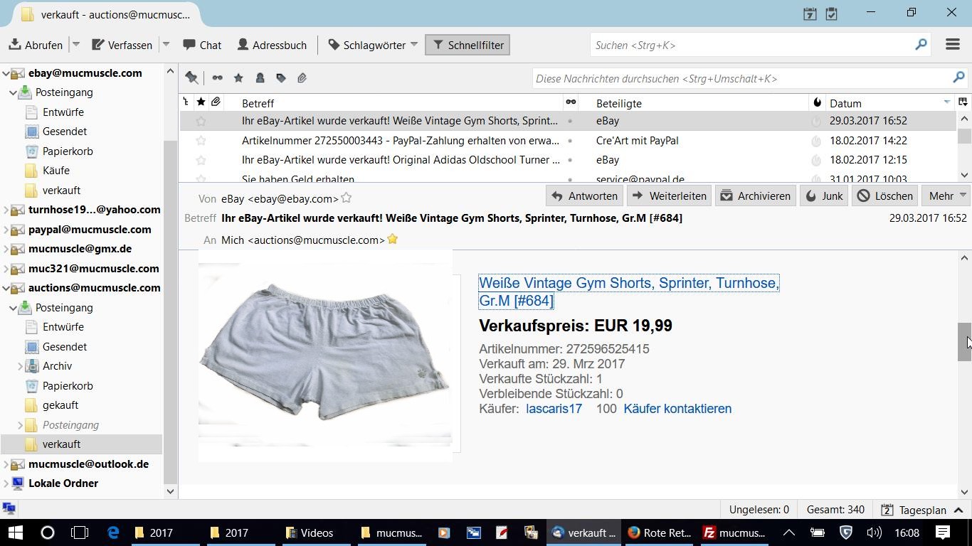Select the gekauft folder
Image resolution: width=972 pixels, height=546 pixels.
tap(60, 405)
